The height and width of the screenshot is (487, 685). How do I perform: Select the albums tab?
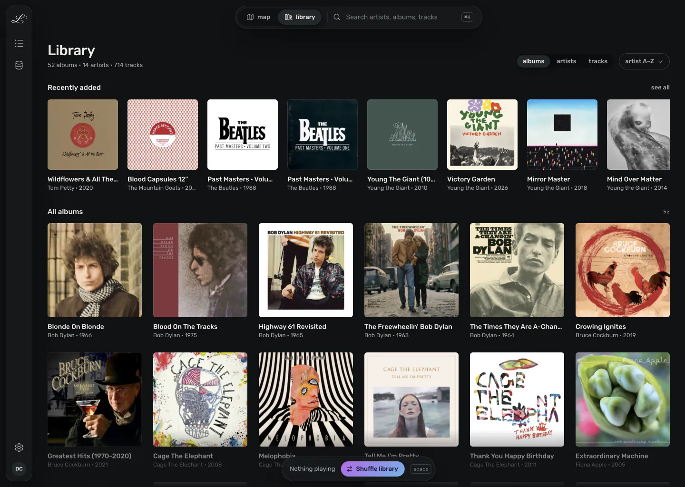pos(533,61)
